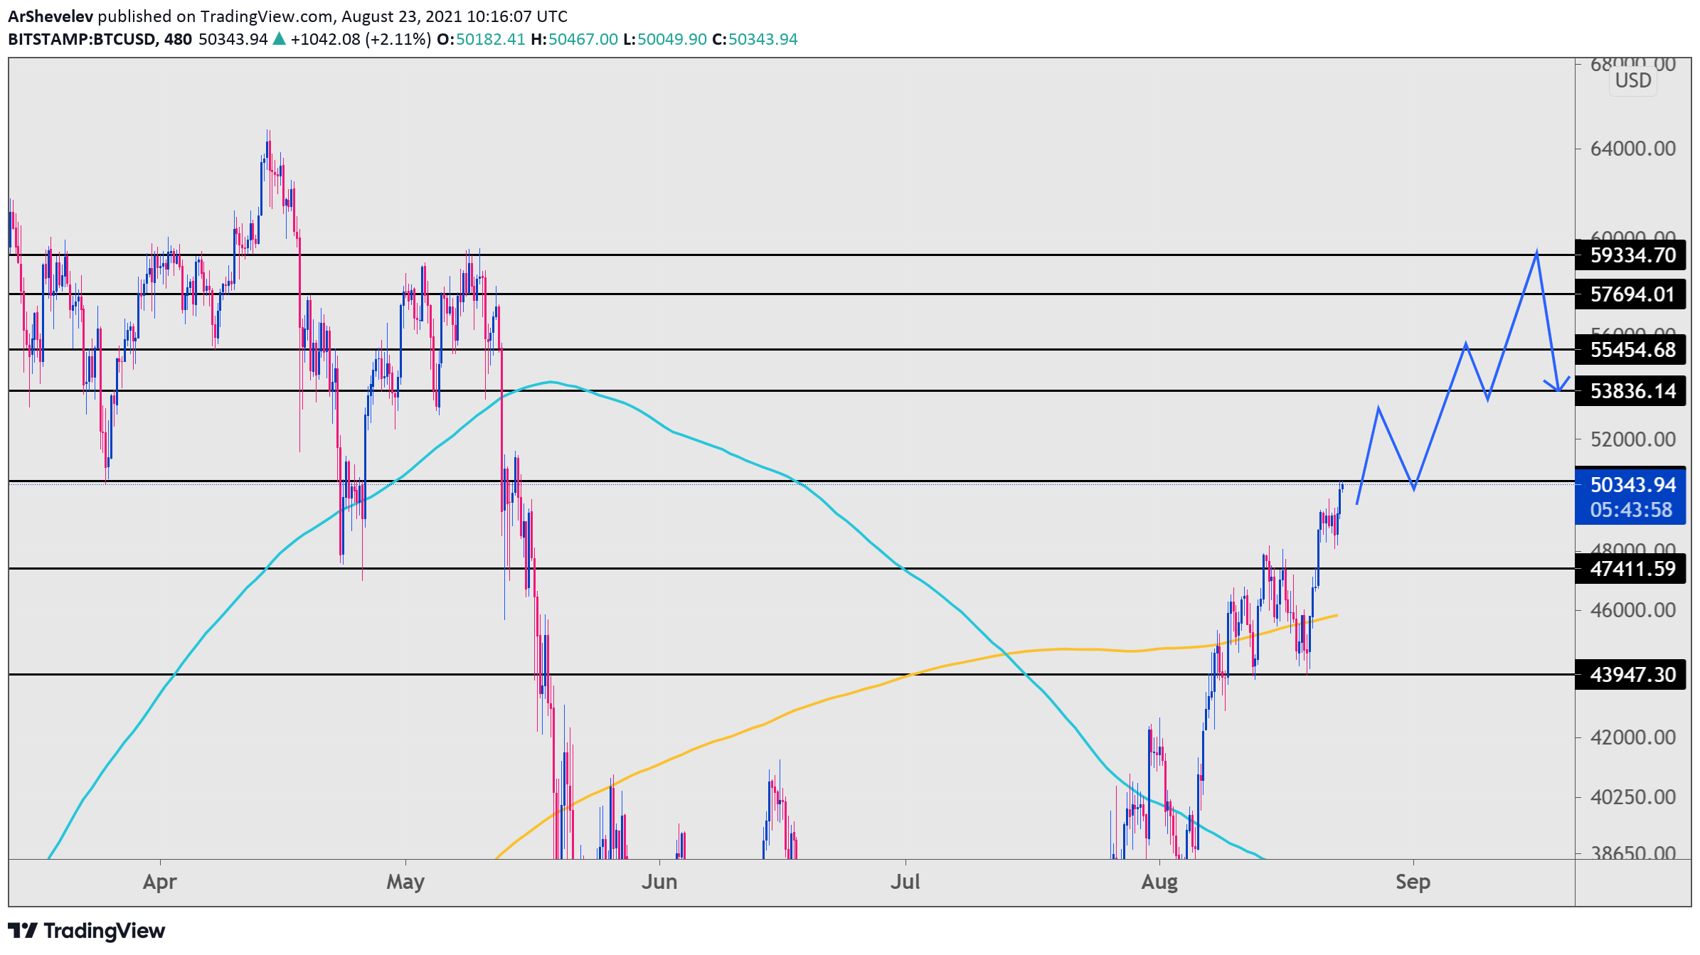1700x955 pixels.
Task: Click the 47411.59 price level label
Action: pyautogui.click(x=1630, y=568)
